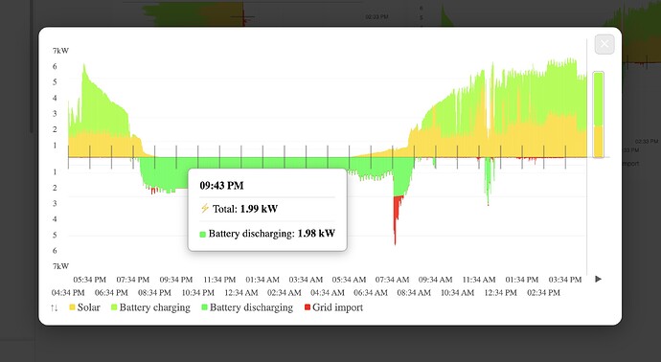Click the 01:34 PM time axis label

(x=522, y=280)
